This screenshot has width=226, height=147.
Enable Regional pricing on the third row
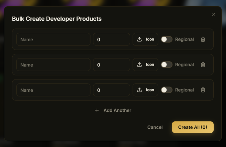[167, 90]
